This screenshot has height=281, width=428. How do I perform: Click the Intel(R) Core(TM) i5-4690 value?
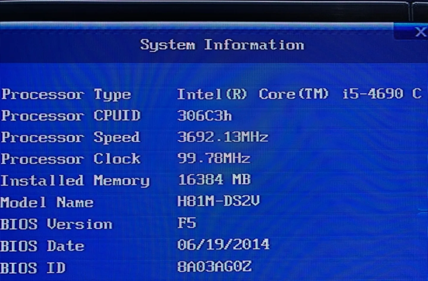(x=299, y=94)
